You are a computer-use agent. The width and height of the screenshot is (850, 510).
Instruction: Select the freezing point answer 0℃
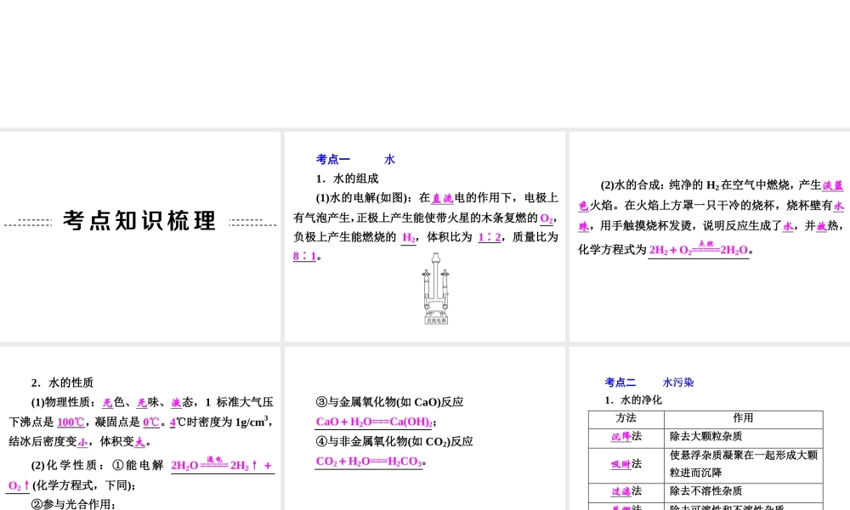click(x=151, y=422)
